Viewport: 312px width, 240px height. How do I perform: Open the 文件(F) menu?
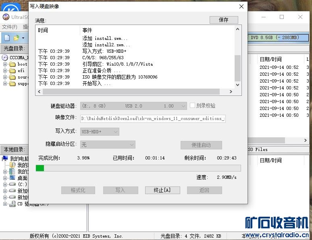(10, 27)
